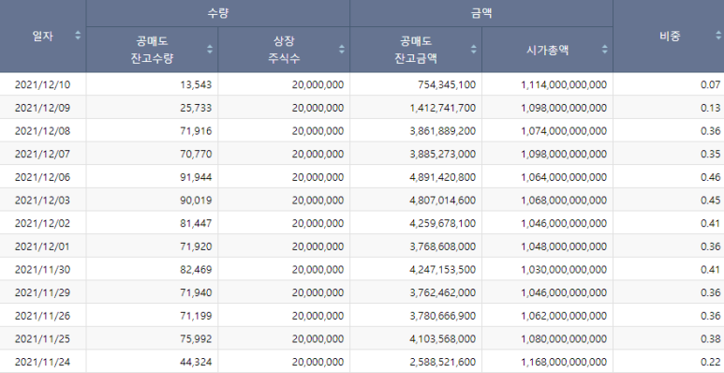The width and height of the screenshot is (724, 373).
Task: Click short balance quantity 71,916
Action: point(196,131)
